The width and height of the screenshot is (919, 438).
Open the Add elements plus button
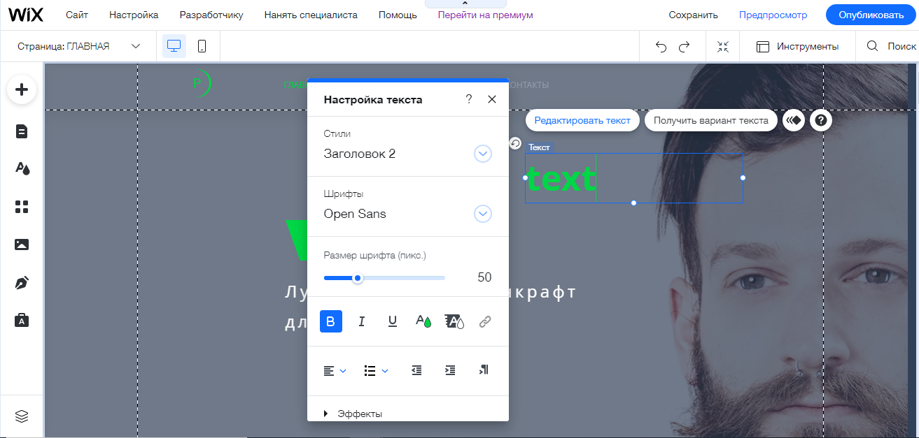(22, 89)
